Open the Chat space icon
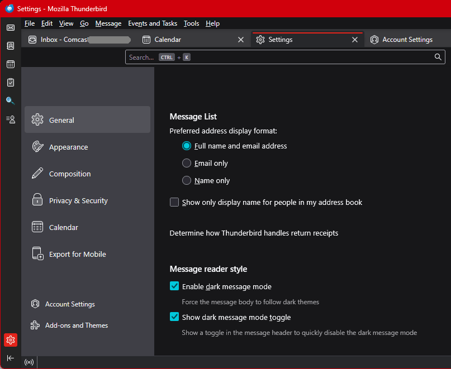The width and height of the screenshot is (451, 369). point(11,119)
